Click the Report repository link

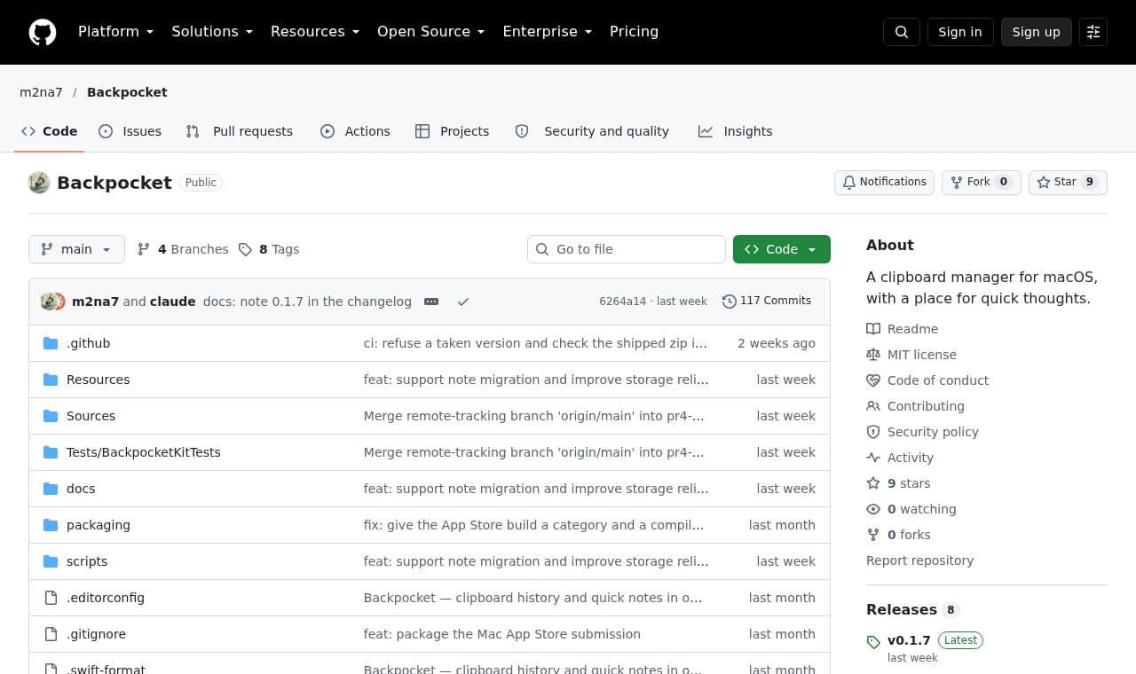[919, 560]
